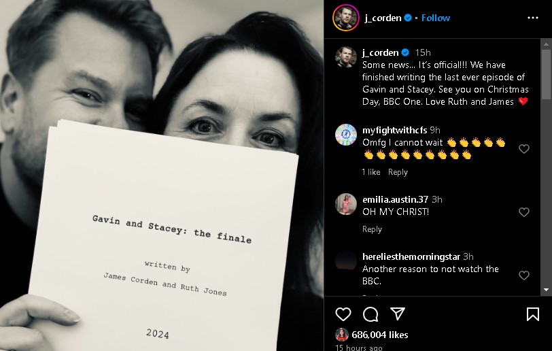Image resolution: width=552 pixels, height=351 pixels.
Task: Click scrollbar up arrow in comments
Action: [546, 44]
